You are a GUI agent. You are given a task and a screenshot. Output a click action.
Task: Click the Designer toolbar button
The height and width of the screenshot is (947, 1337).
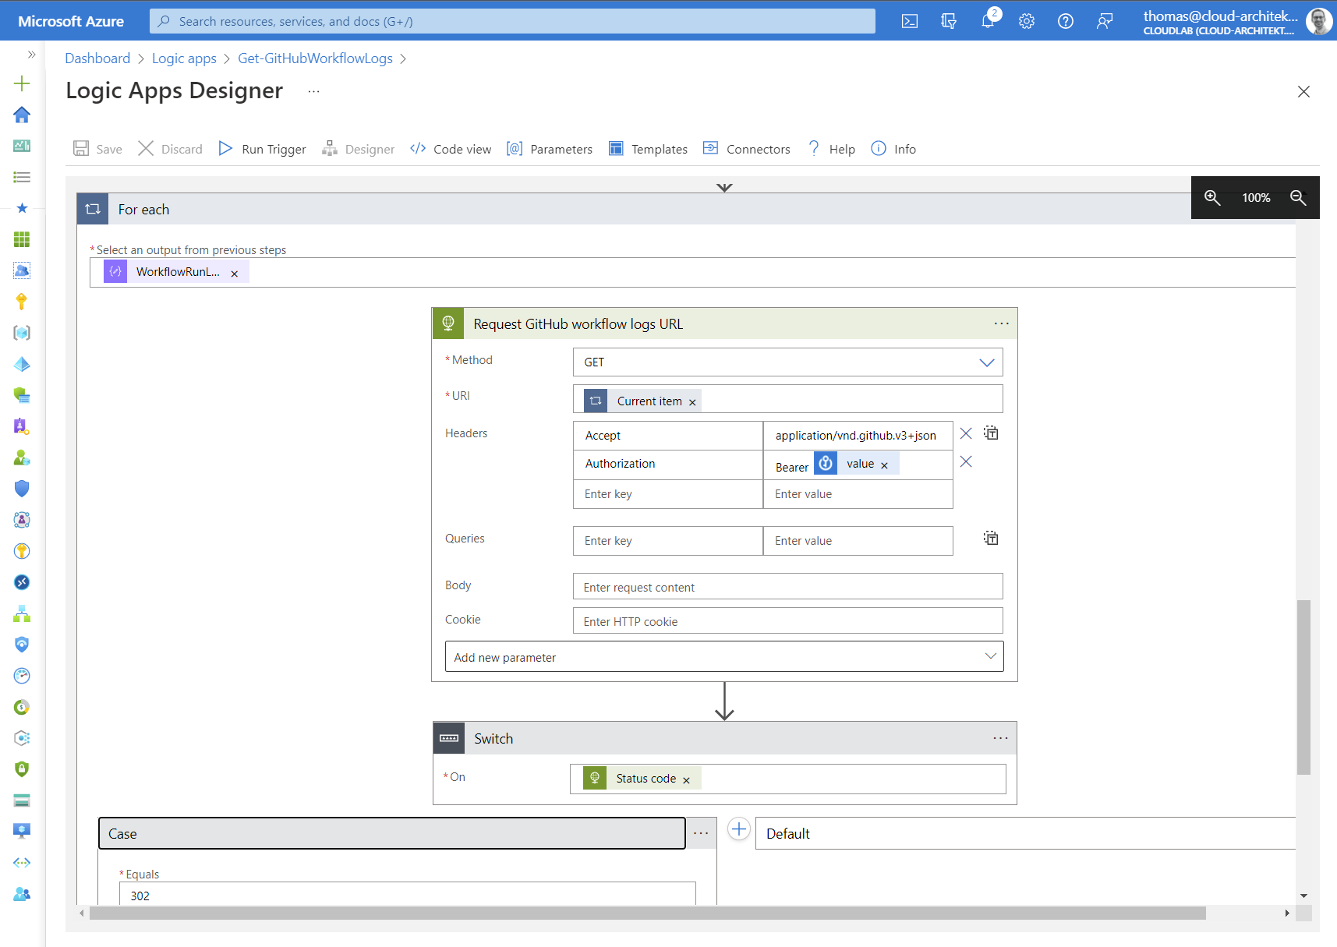tap(359, 149)
